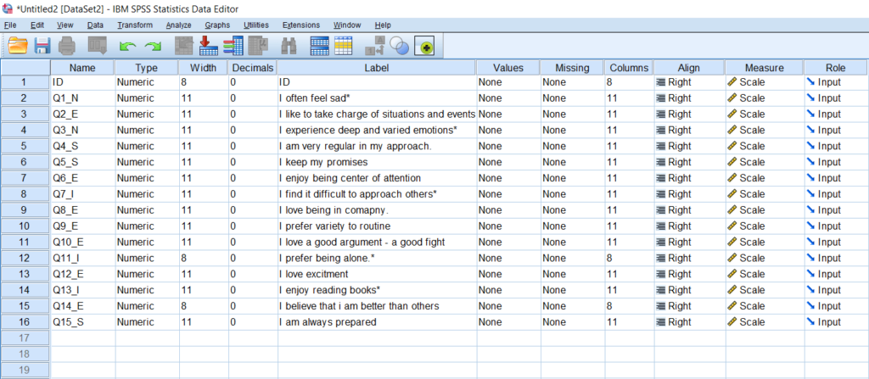Select the Align cell for Q5_S
The width and height of the screenshot is (869, 379).
[x=687, y=163]
